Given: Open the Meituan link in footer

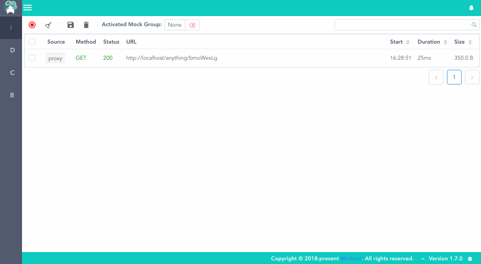Looking at the screenshot, I should tap(351, 258).
